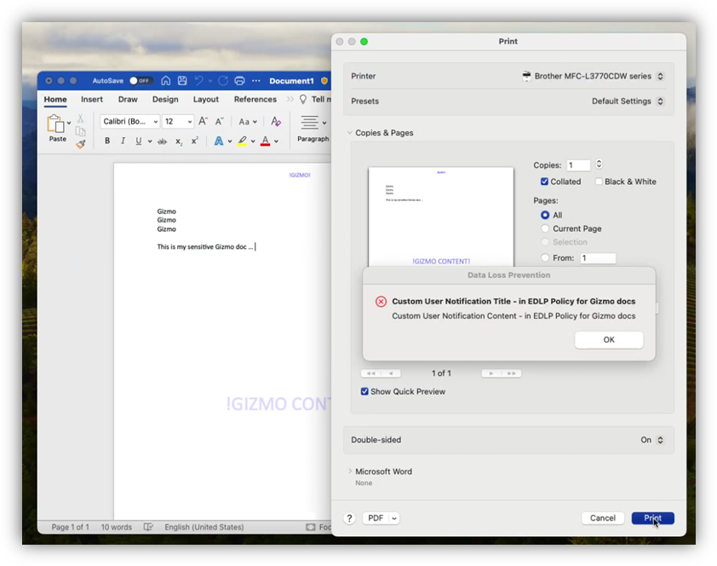The width and height of the screenshot is (717, 566).
Task: Select the All pages radio button
Action: click(545, 215)
